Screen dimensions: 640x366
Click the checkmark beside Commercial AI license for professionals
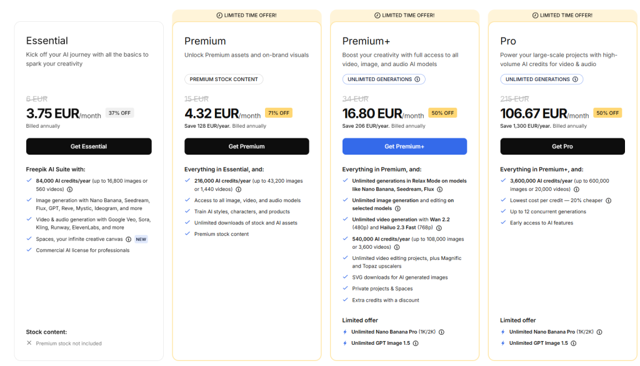click(29, 249)
